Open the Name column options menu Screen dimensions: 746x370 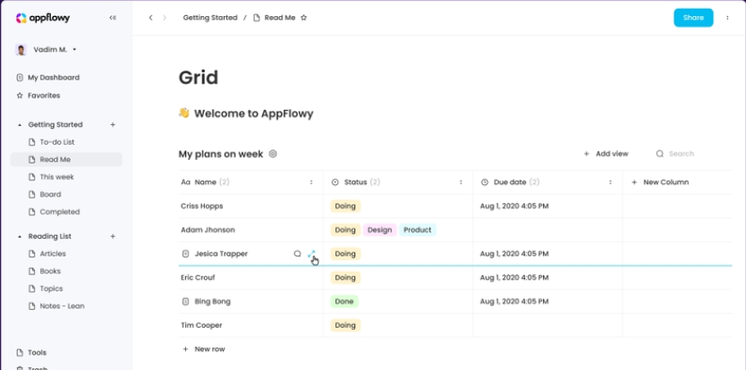click(311, 182)
